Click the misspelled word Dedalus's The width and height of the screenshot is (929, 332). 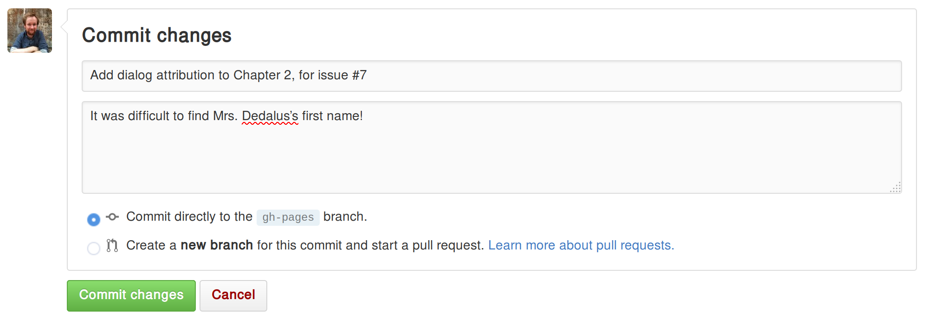coord(270,116)
